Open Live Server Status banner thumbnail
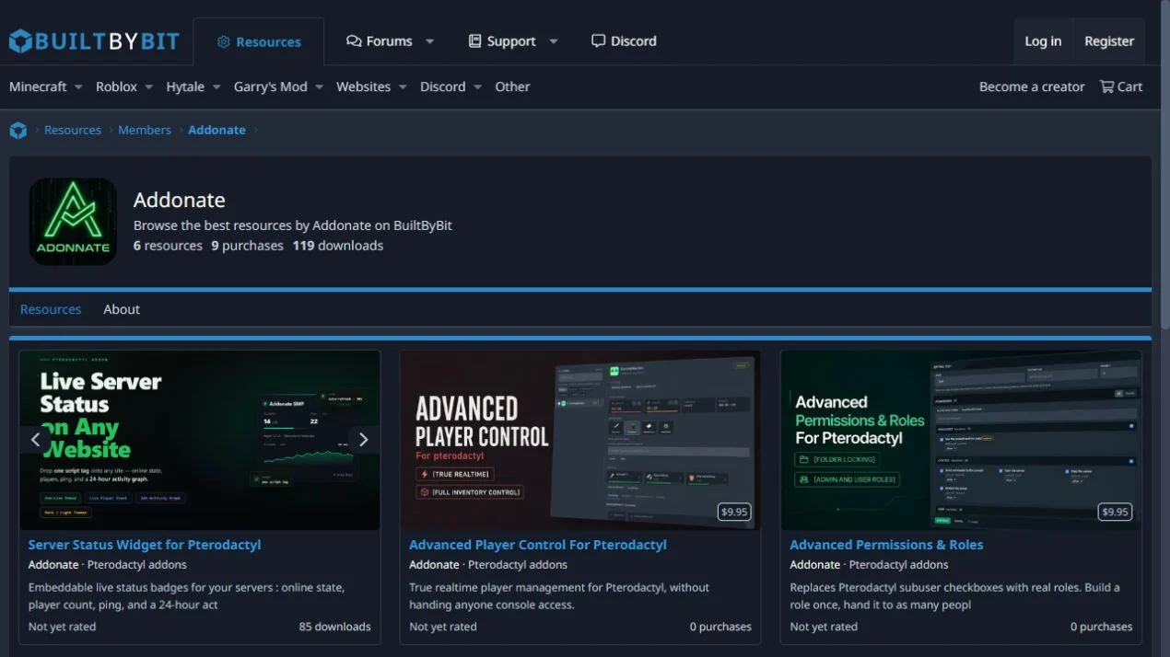This screenshot has width=1170, height=657. pos(200,440)
